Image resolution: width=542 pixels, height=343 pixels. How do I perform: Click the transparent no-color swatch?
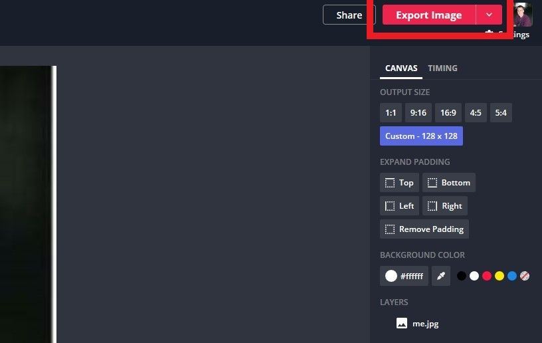(525, 276)
